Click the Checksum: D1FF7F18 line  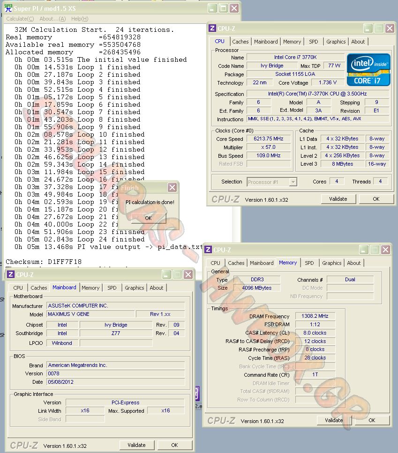tap(44, 262)
